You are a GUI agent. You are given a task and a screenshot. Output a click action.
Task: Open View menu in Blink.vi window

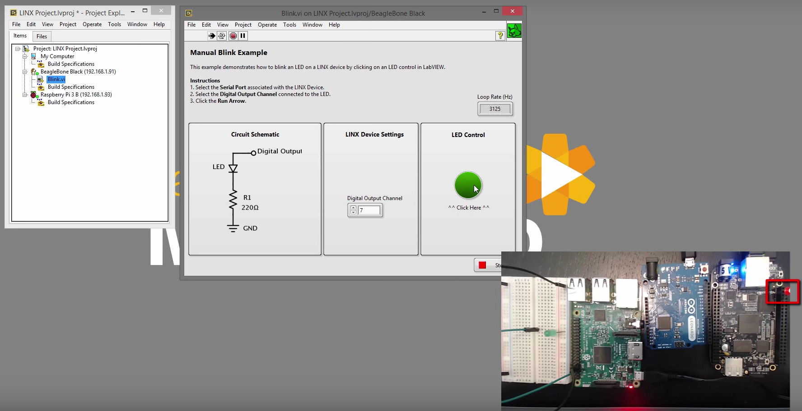click(x=223, y=25)
